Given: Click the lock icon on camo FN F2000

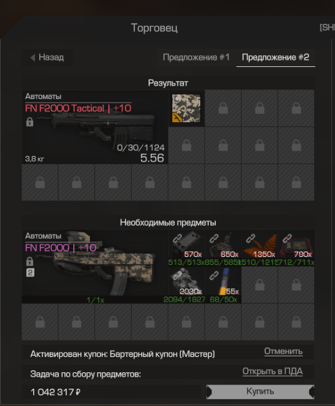Looking at the screenshot, I should click(30, 261).
